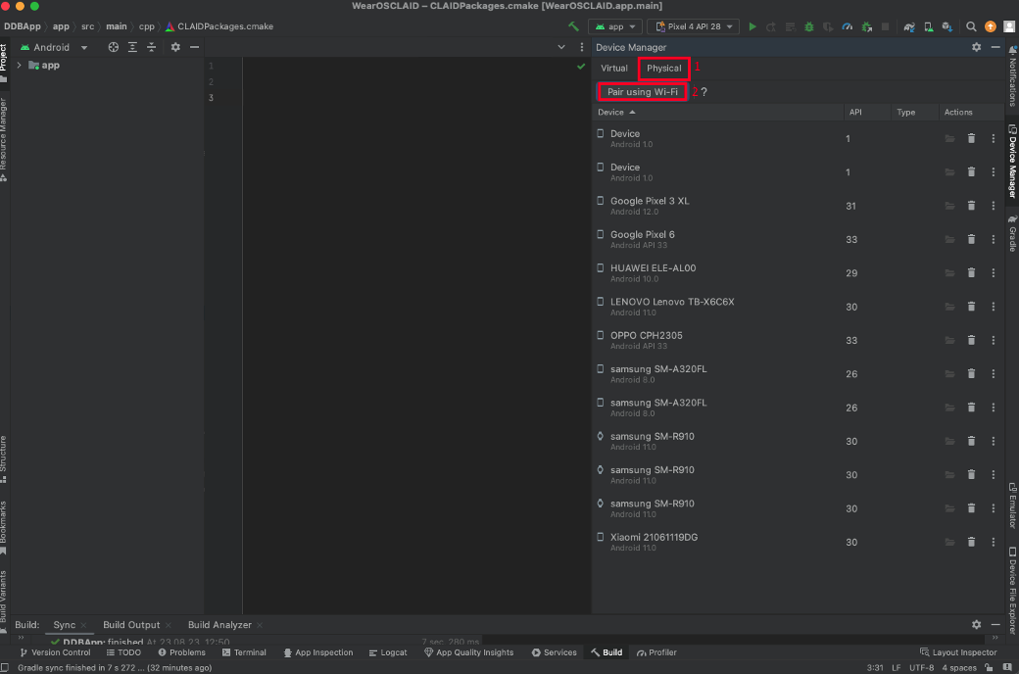Open Google Pixel 3 XL more actions menu
1019x674 pixels.
click(993, 206)
